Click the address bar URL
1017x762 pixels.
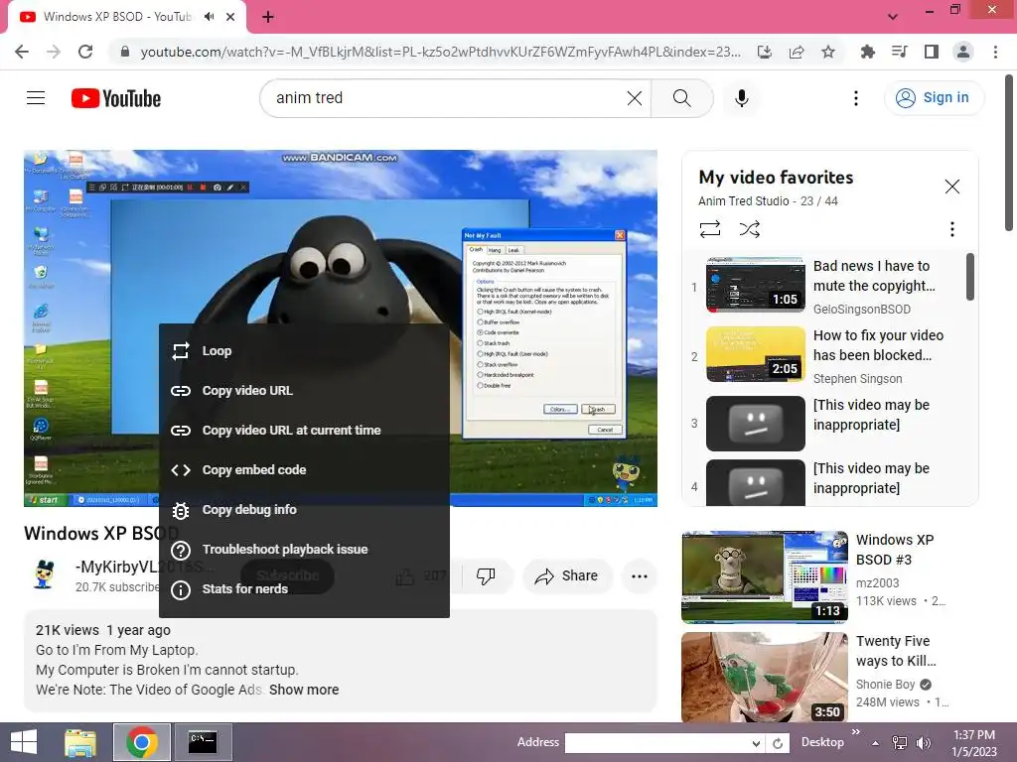click(x=440, y=52)
